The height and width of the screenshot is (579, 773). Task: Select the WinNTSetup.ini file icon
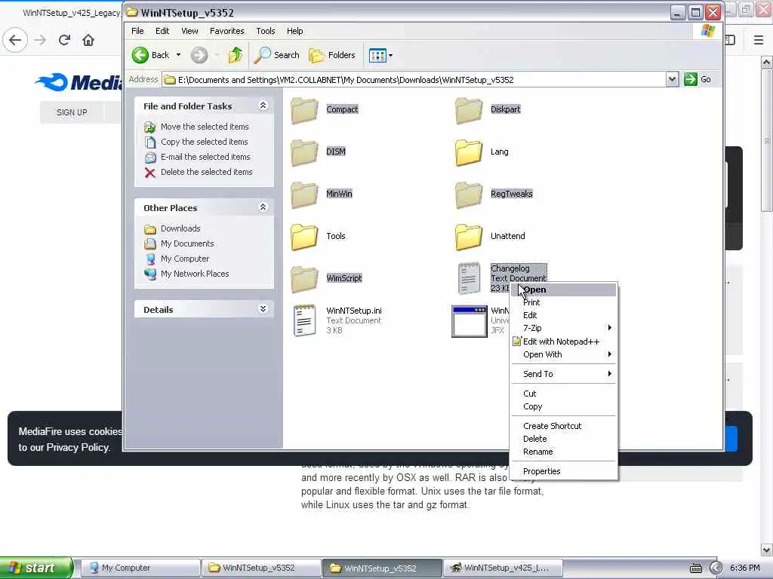pyautogui.click(x=305, y=320)
